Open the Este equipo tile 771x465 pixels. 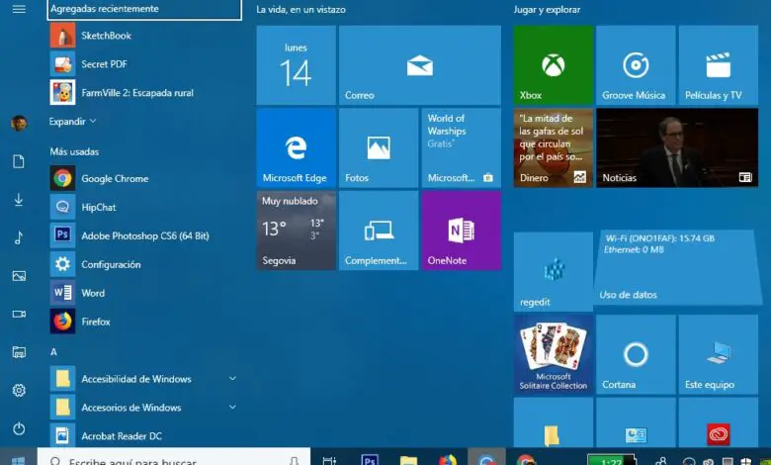pyautogui.click(x=719, y=354)
